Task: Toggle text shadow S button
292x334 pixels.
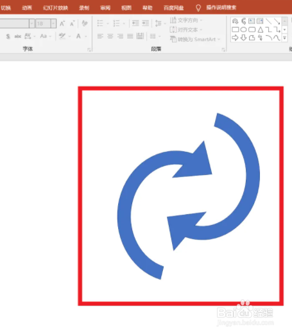Action: point(8,37)
